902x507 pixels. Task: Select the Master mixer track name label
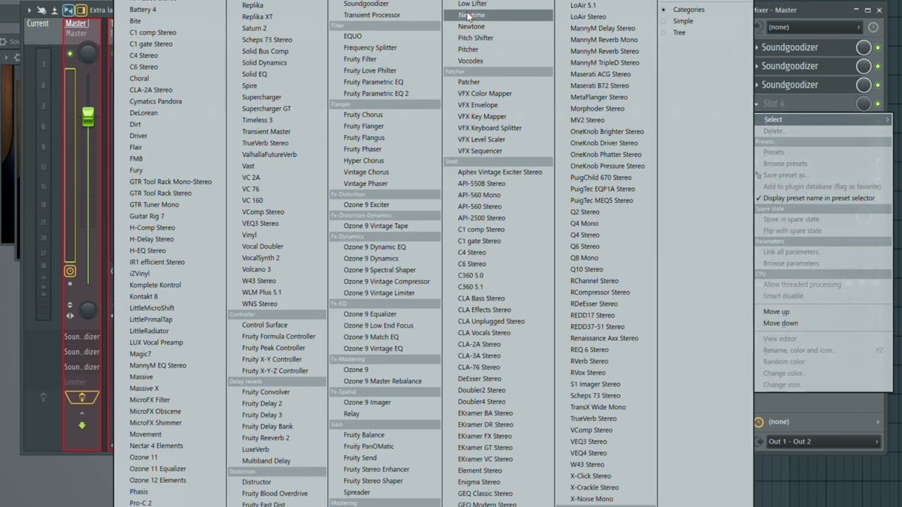tap(76, 23)
